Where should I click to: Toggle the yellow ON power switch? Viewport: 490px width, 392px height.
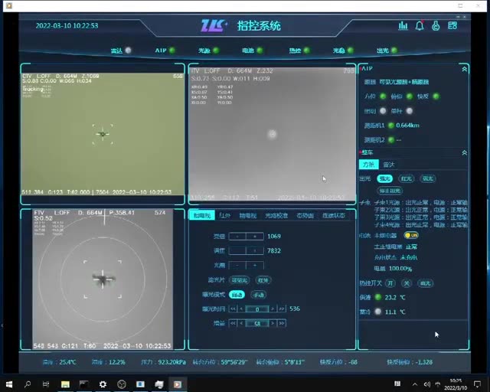pyautogui.click(x=411, y=235)
